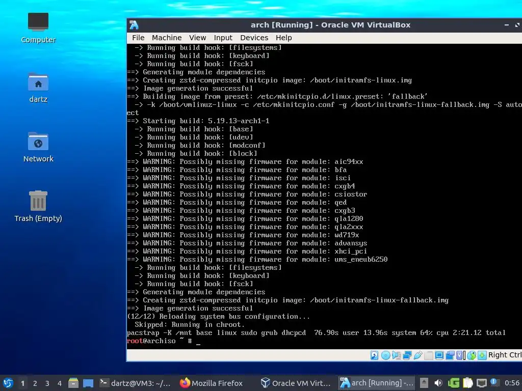This screenshot has height=391, width=522.
Task: Open the clipboard manager tray icon
Action: [x=468, y=383]
